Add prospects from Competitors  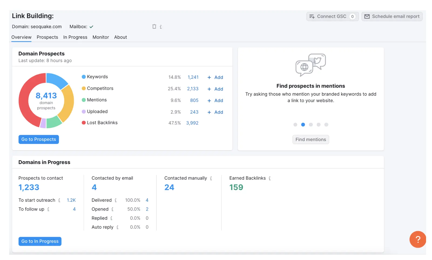[x=215, y=89]
